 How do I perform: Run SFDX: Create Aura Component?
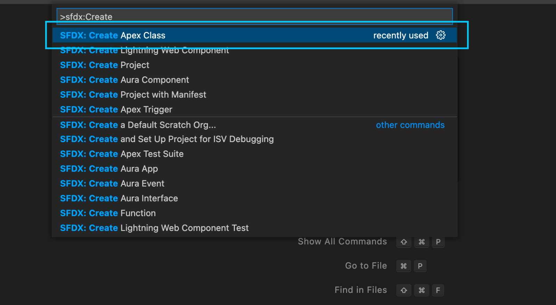click(x=124, y=80)
